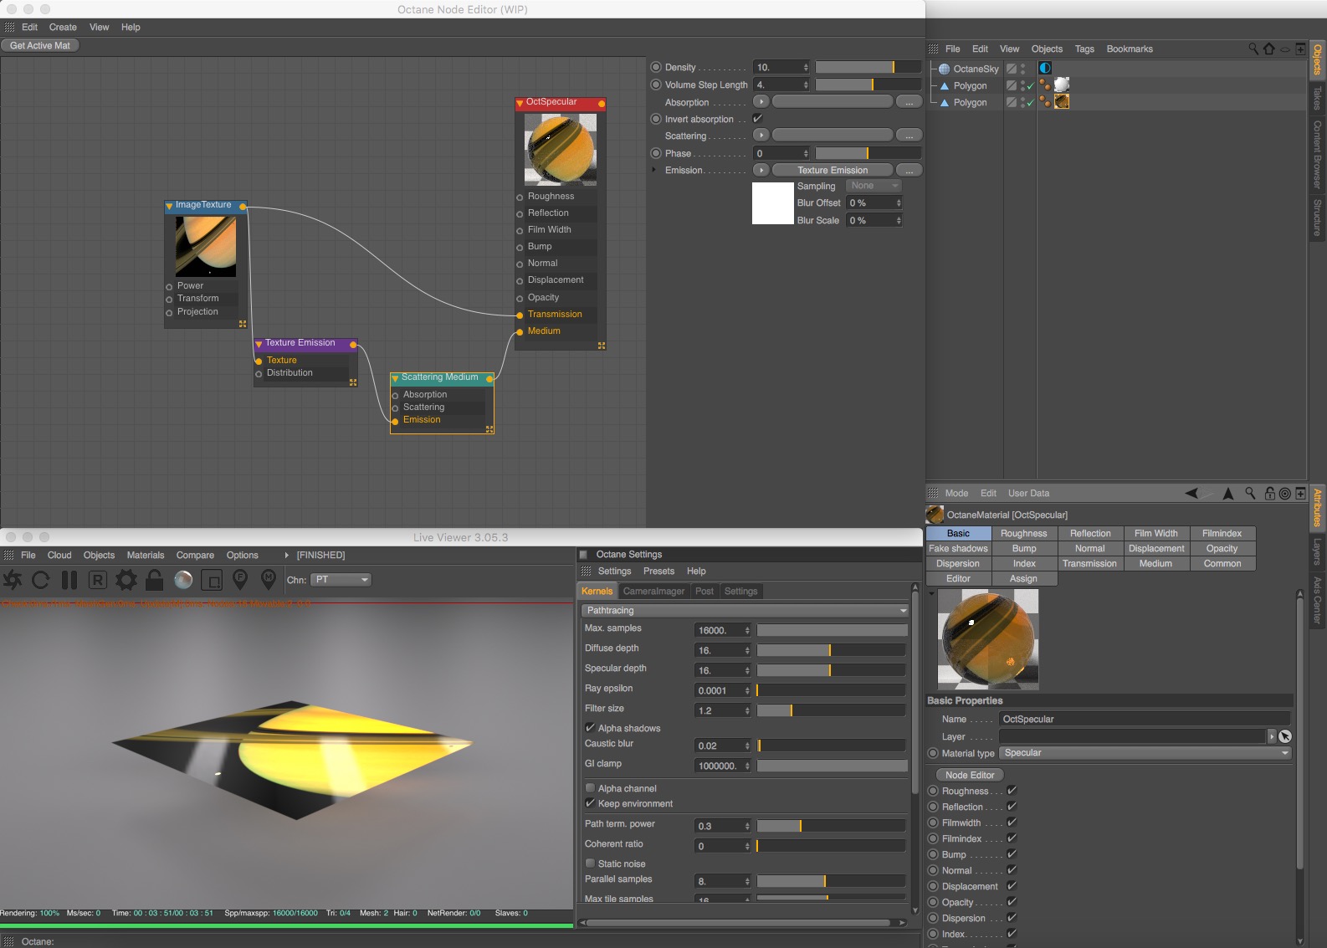Image resolution: width=1327 pixels, height=948 pixels.
Task: Open the Create menu in Node Editor
Action: tap(63, 27)
